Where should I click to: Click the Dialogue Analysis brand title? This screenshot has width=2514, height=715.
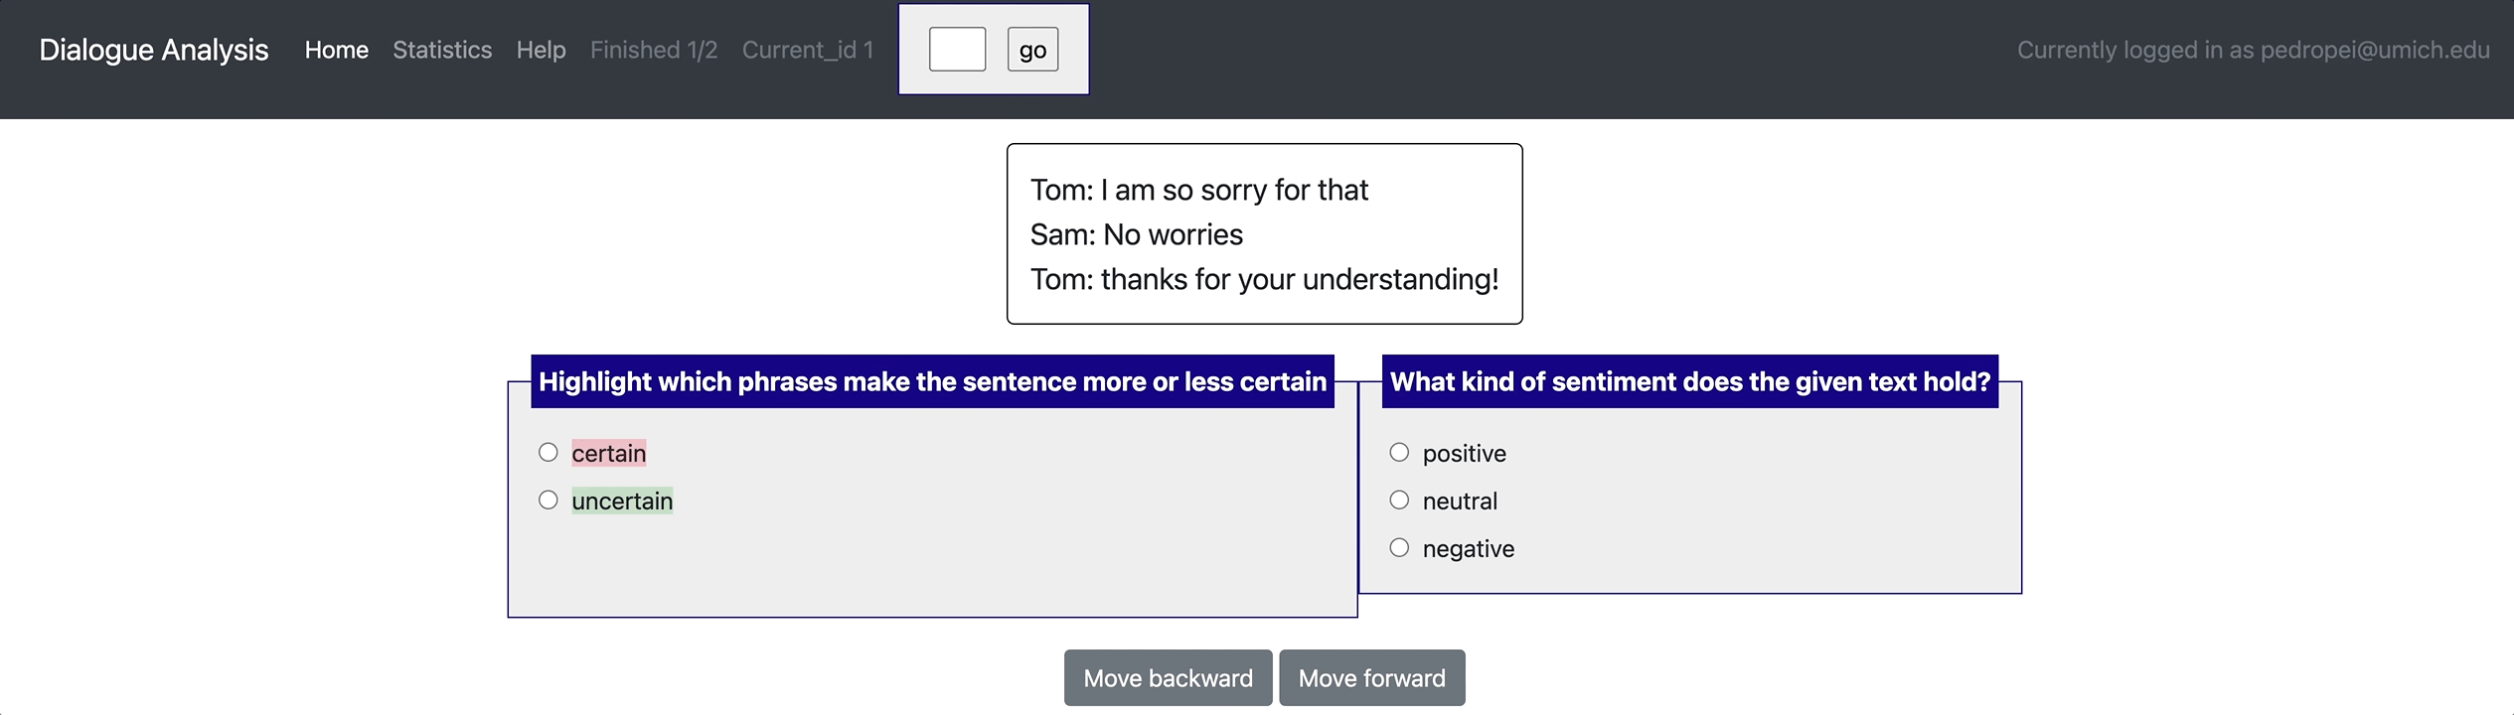[154, 50]
